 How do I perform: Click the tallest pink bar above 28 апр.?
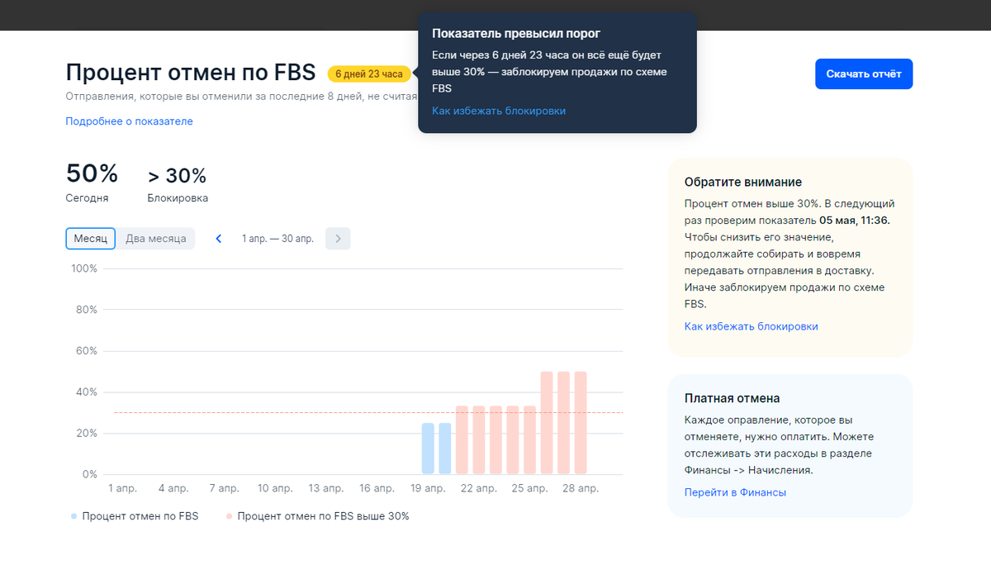coord(581,423)
